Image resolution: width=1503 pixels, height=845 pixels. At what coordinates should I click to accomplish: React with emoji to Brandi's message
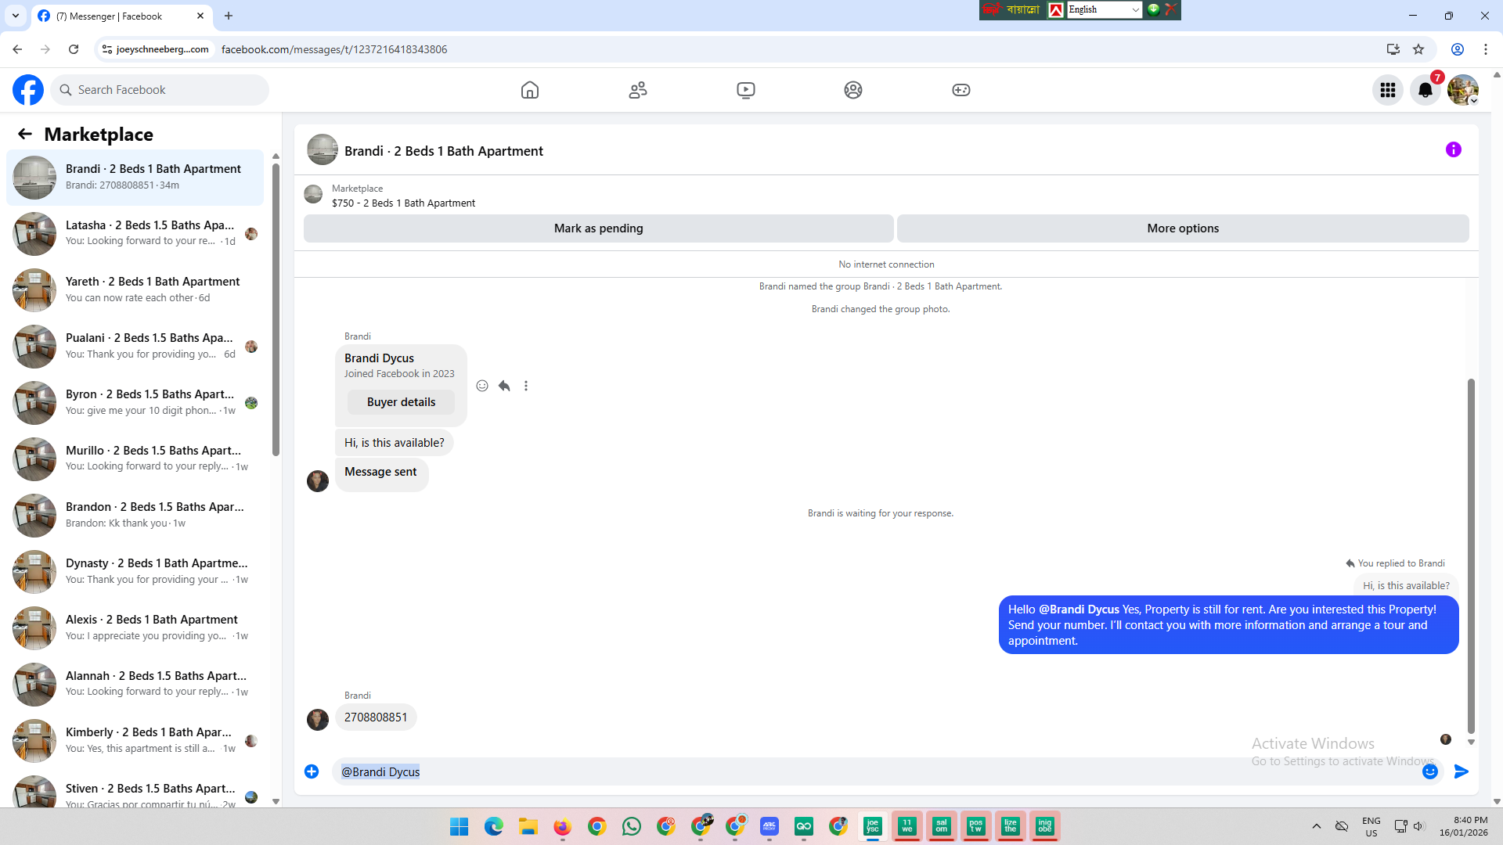click(x=482, y=386)
